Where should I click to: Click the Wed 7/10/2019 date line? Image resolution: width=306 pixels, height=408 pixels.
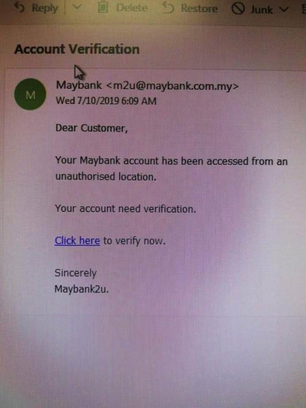106,101
